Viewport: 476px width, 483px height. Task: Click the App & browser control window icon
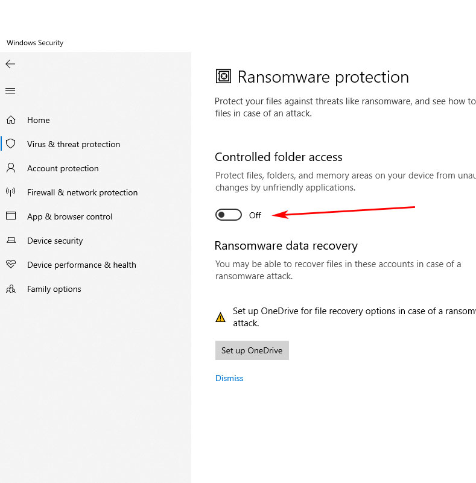11,216
